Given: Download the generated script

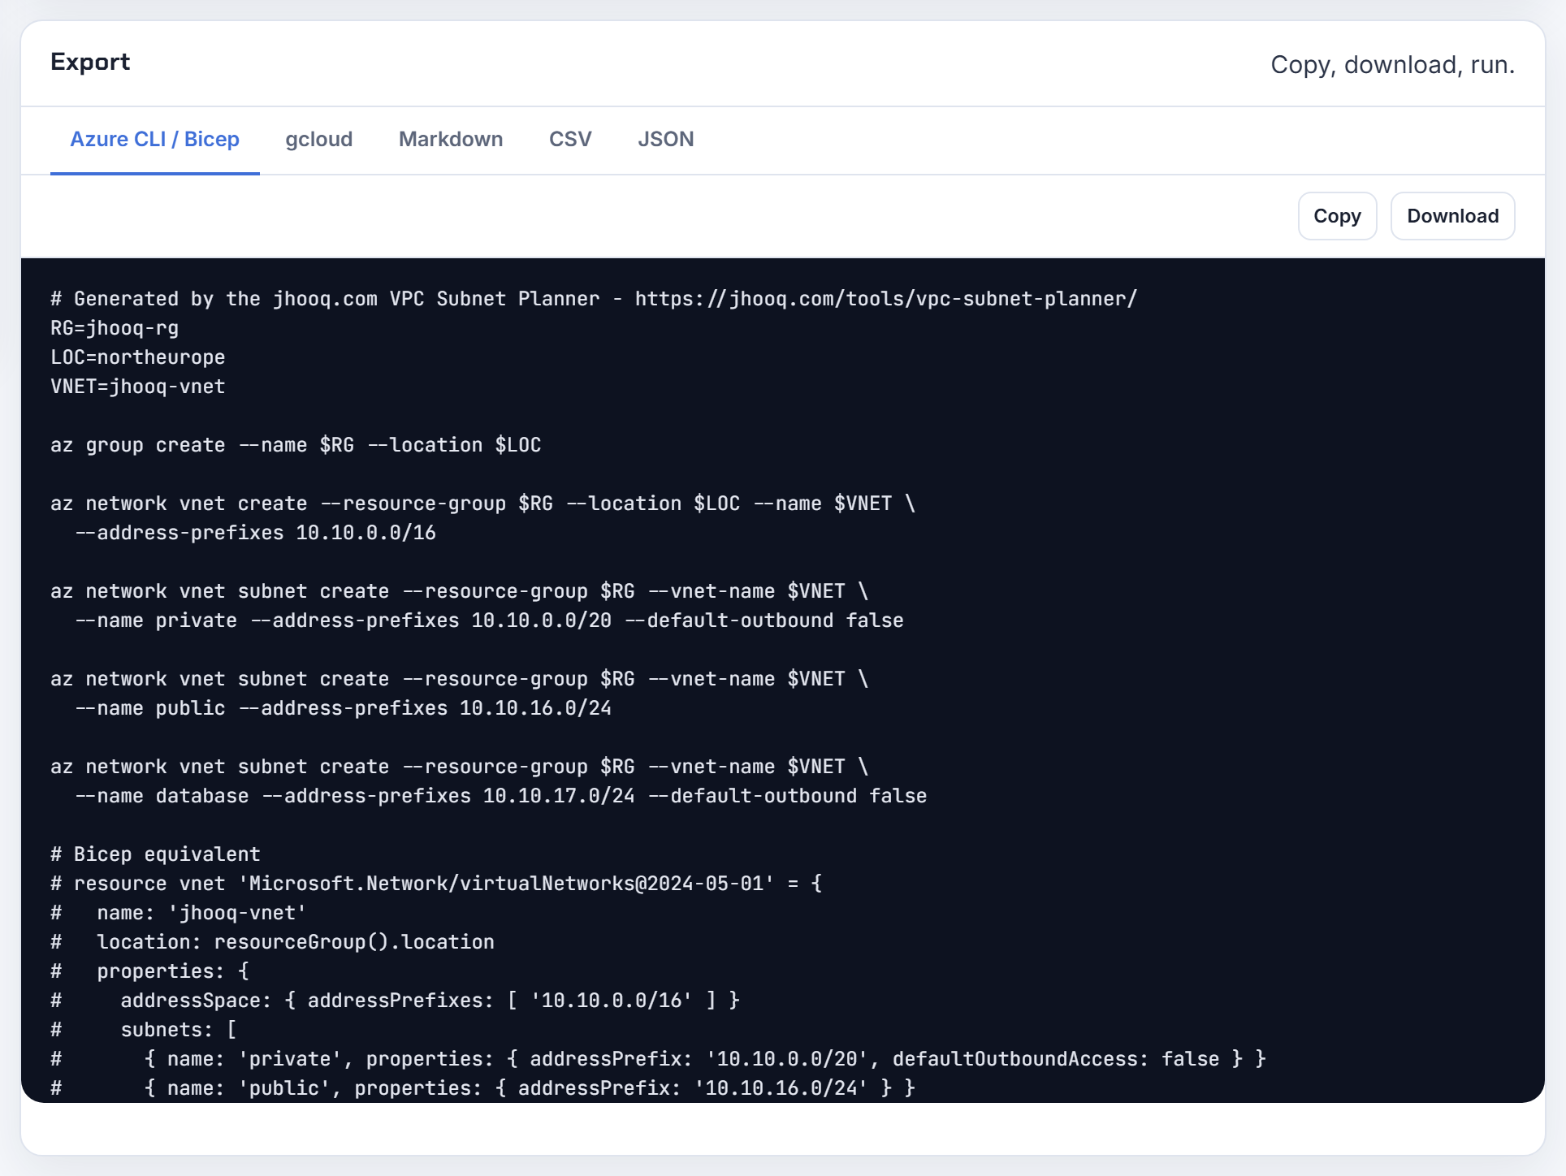Looking at the screenshot, I should [x=1452, y=216].
